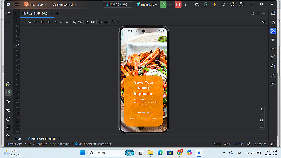Rotate emulator left
Viewport: 281px width, 158px height.
click(x=43, y=22)
